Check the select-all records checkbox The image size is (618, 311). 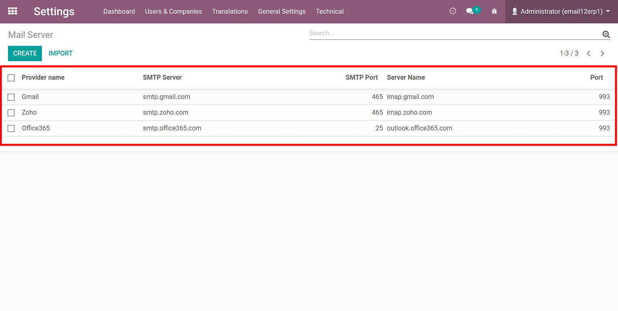click(x=11, y=78)
